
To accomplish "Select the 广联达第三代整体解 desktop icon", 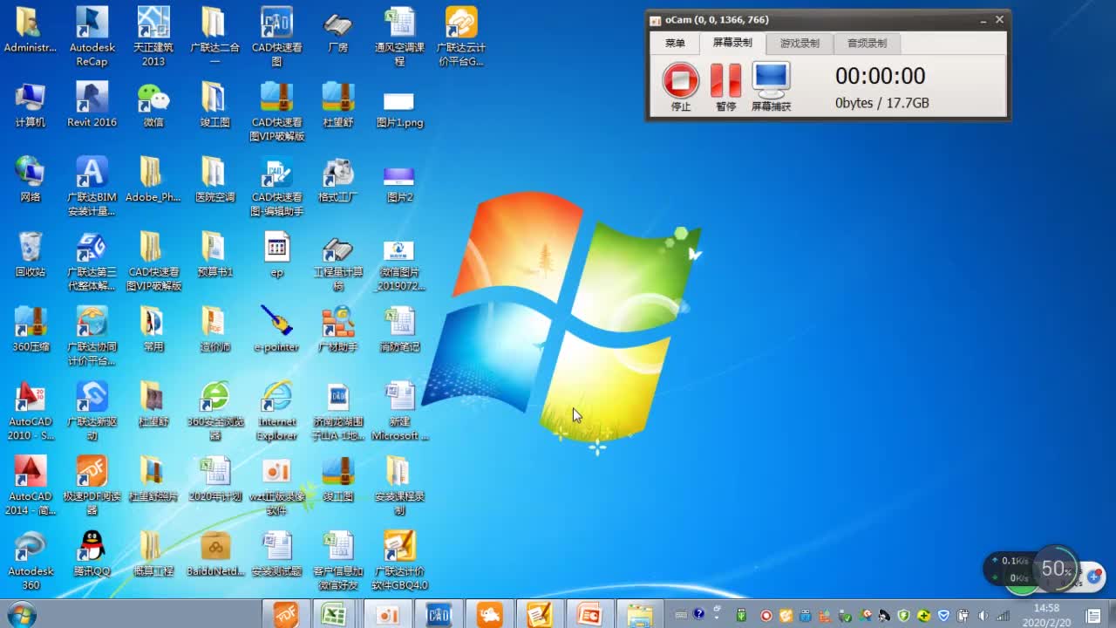I will tap(92, 262).
